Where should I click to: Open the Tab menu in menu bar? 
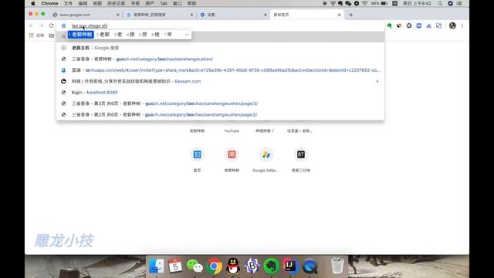pos(164,3)
